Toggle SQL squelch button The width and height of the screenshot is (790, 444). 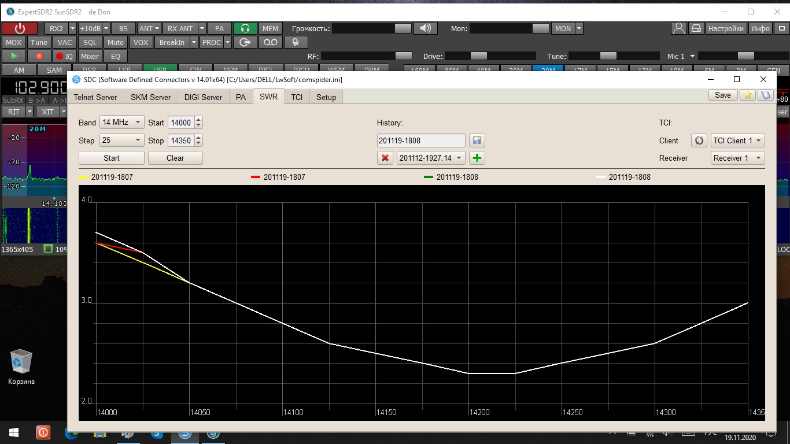90,42
